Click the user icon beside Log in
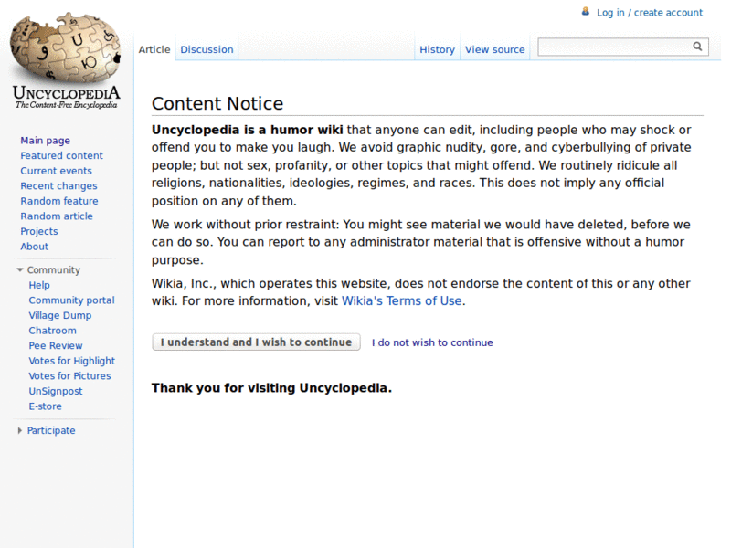The height and width of the screenshot is (548, 731). click(586, 12)
